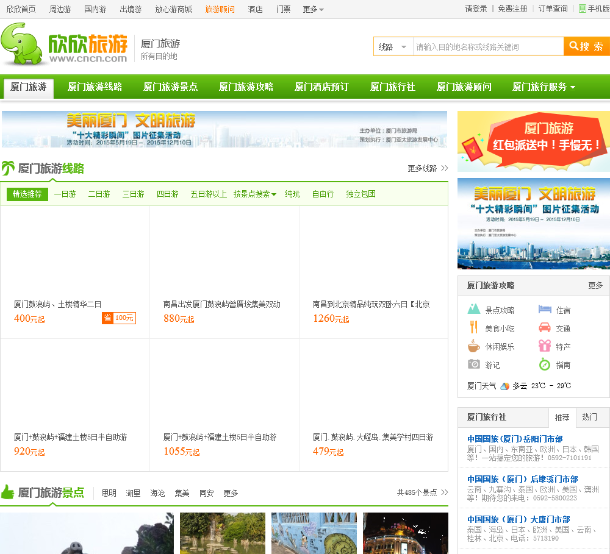Open the 厦门酒店预订 nav item

(x=321, y=87)
